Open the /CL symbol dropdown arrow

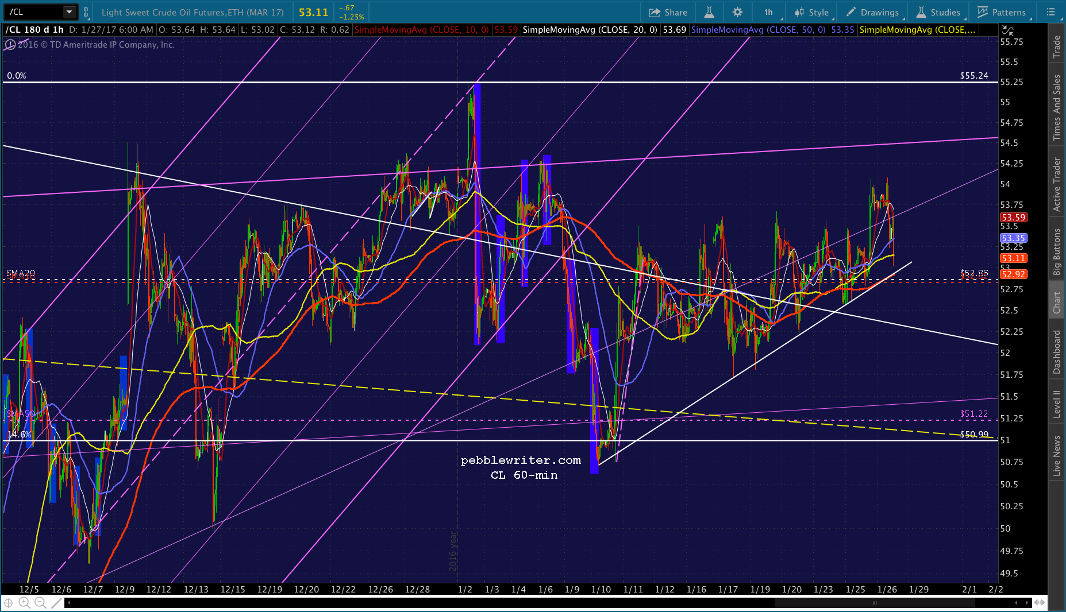[x=69, y=12]
